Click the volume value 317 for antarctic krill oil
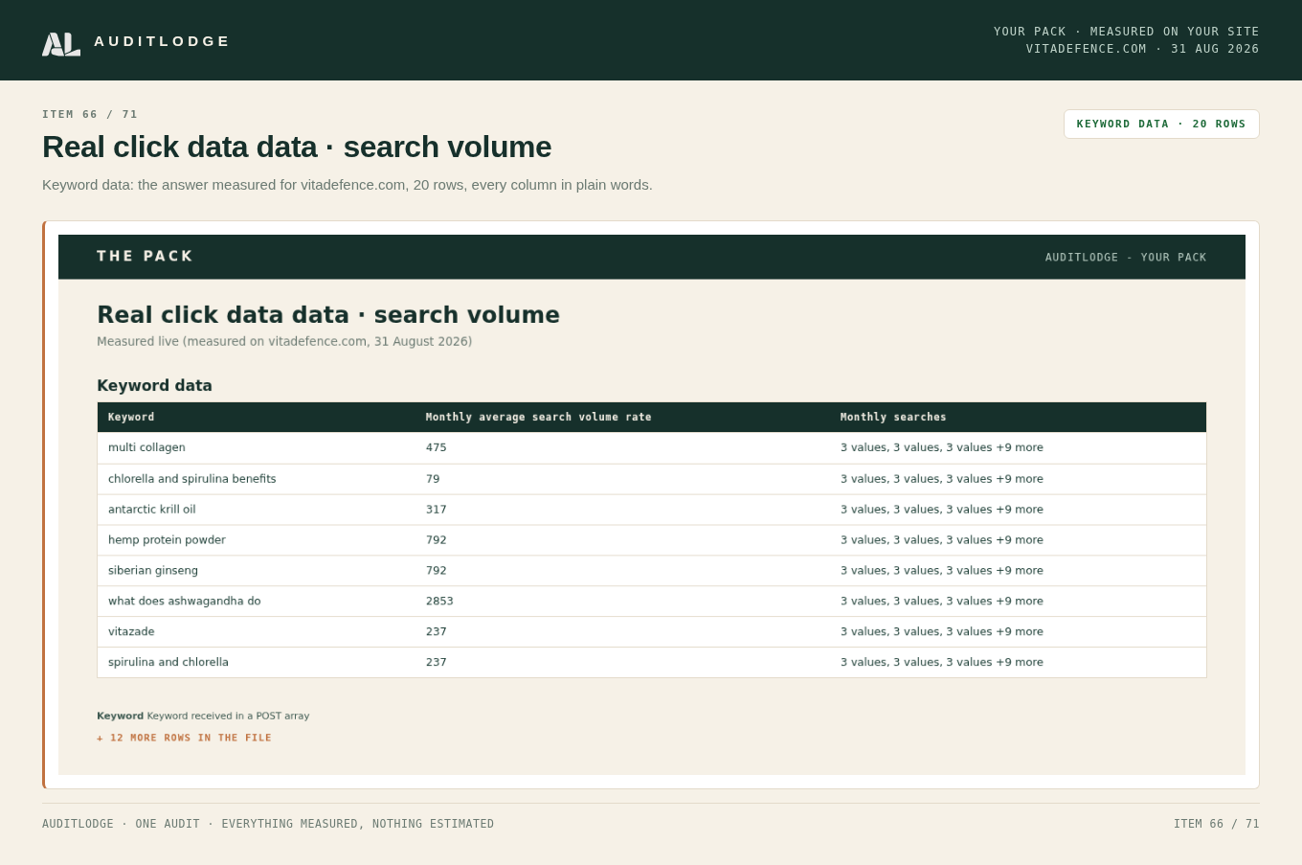Image resolution: width=1302 pixels, height=865 pixels. tap(437, 510)
